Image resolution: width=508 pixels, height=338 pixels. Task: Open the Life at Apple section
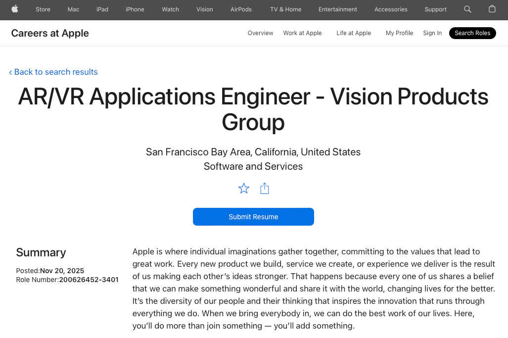pyautogui.click(x=354, y=33)
